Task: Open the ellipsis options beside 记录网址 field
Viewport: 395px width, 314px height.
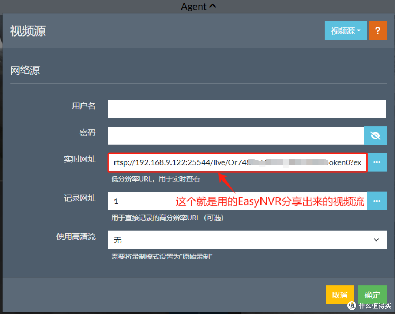Action: click(x=377, y=201)
